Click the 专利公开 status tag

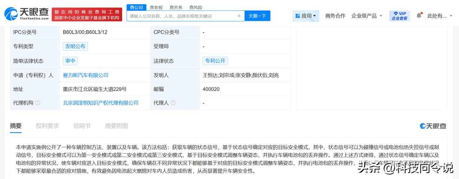[215, 61]
